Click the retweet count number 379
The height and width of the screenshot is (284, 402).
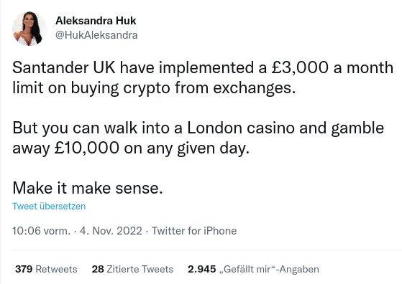click(x=24, y=269)
